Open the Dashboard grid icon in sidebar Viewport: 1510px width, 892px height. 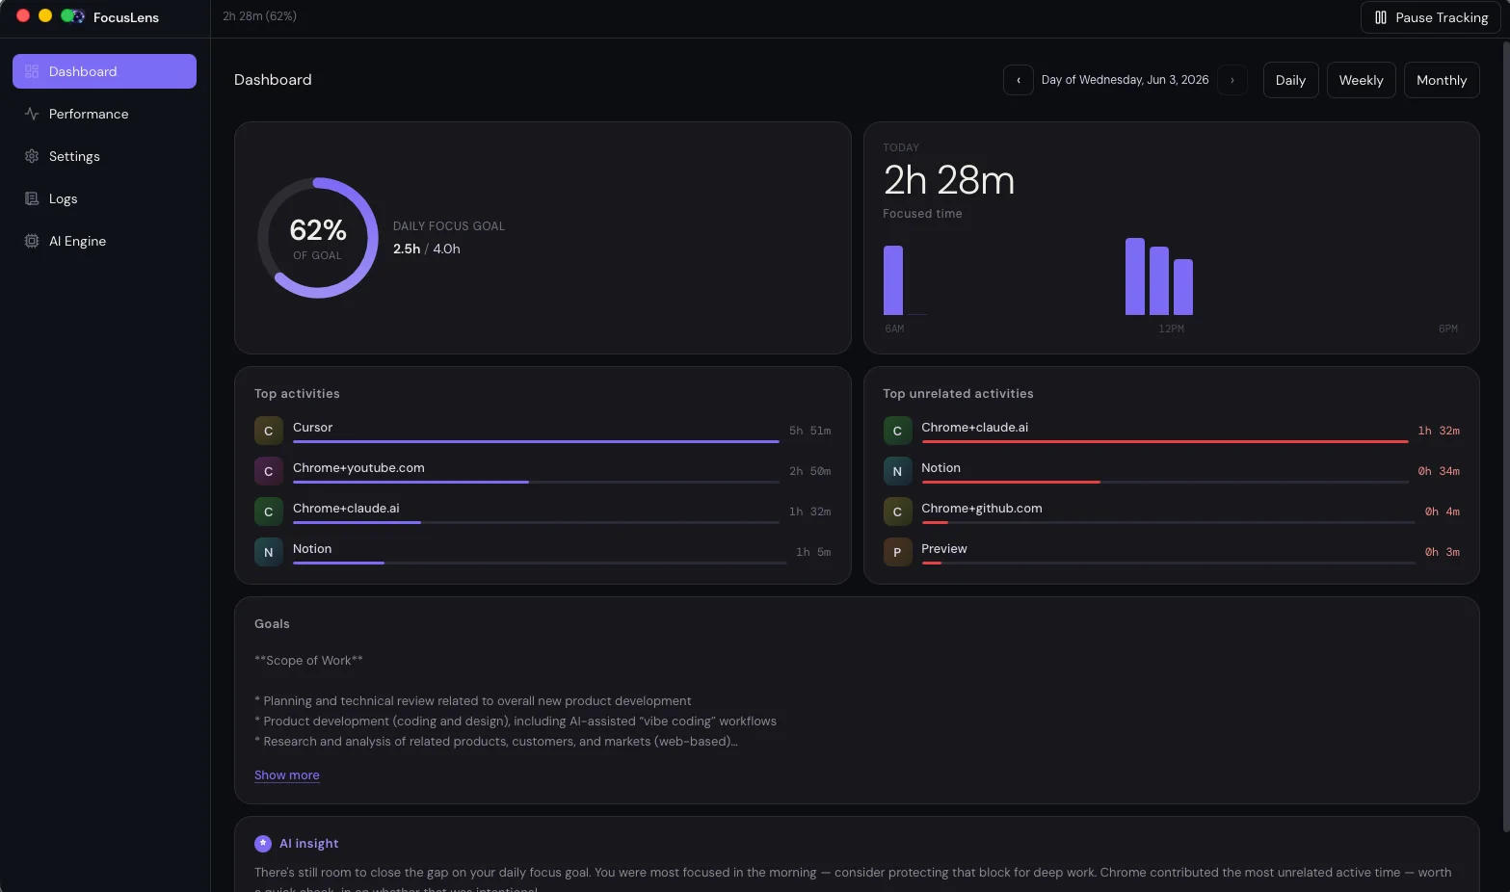32,71
